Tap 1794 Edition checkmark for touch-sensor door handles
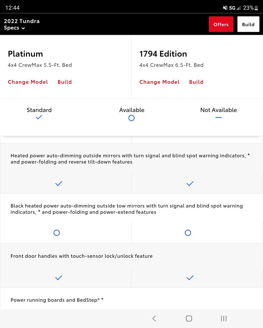263x328 pixels. click(x=190, y=278)
